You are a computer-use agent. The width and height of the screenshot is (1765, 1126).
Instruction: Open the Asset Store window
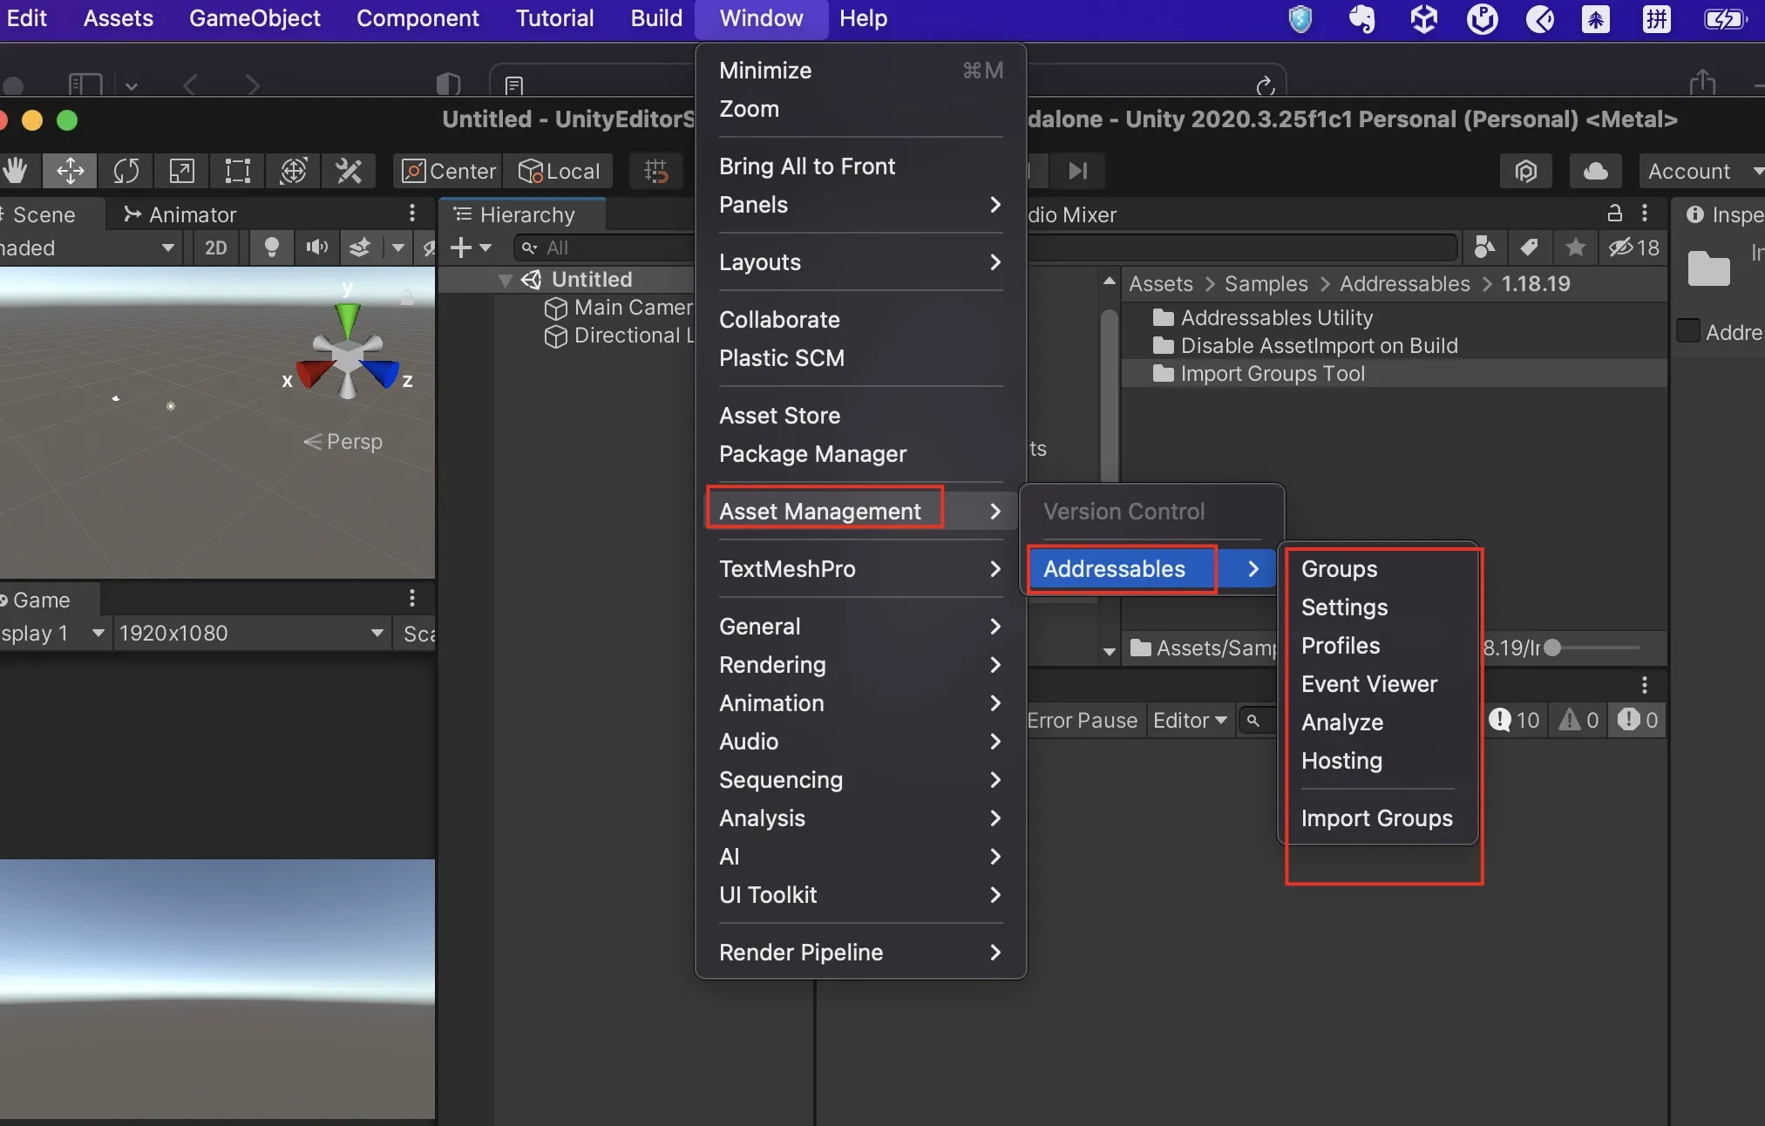779,414
